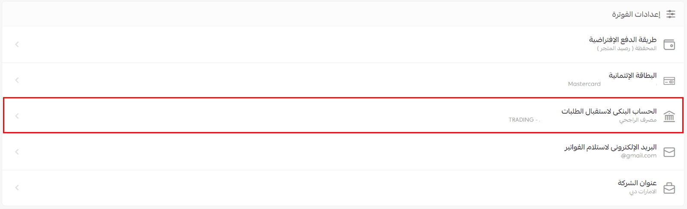Click the bank building icon
This screenshot has width=687, height=209.
(x=669, y=116)
